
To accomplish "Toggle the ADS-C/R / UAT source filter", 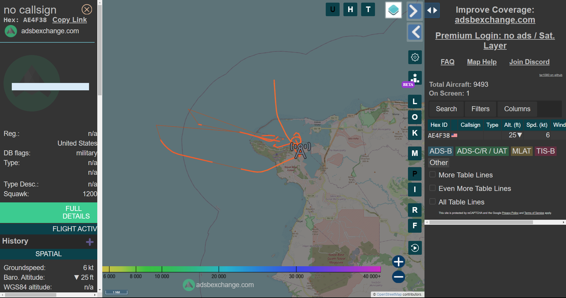I will click(482, 151).
